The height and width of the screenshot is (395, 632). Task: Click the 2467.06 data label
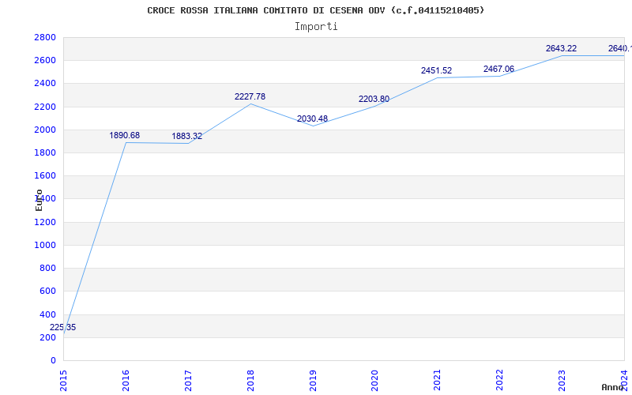[499, 69]
